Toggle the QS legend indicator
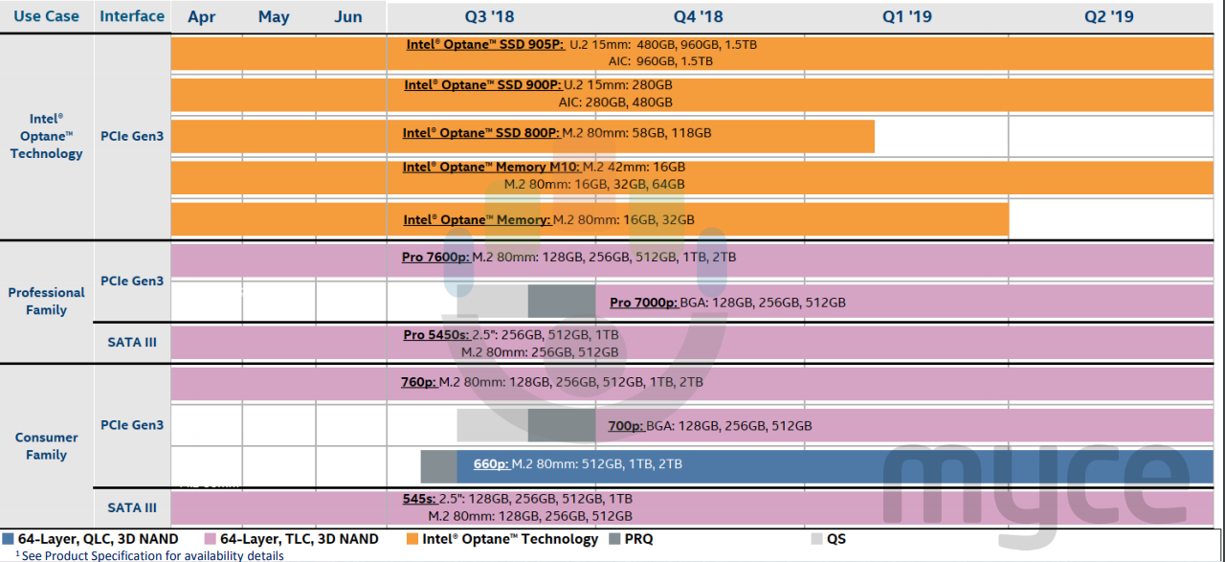This screenshot has height=562, width=1225. [818, 539]
